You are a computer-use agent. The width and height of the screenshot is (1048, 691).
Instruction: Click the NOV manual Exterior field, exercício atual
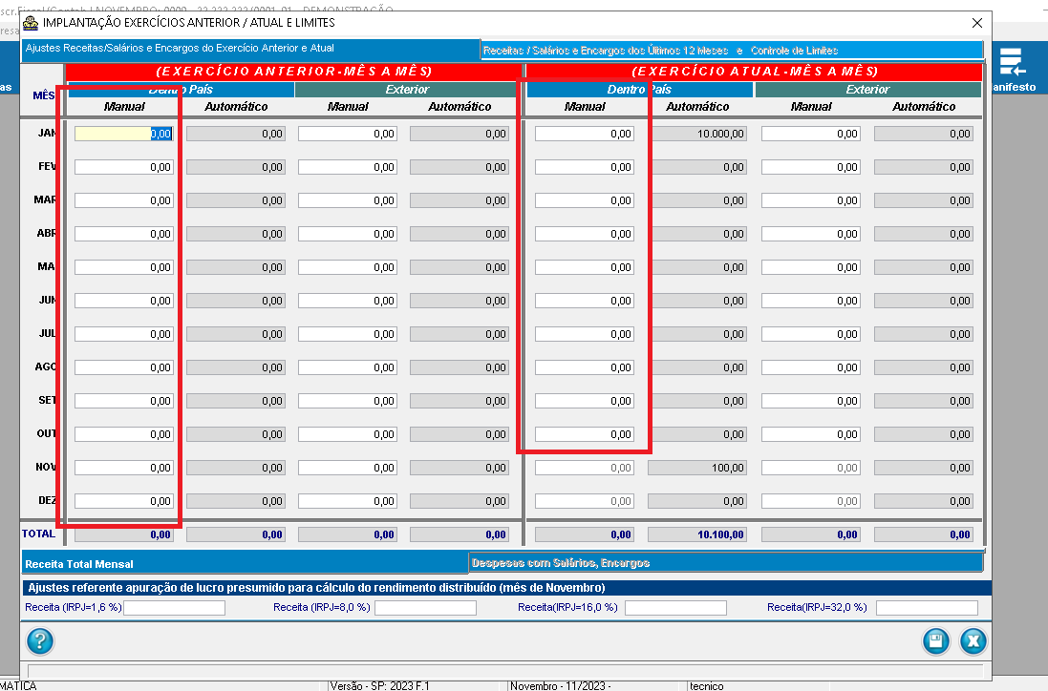tap(811, 468)
